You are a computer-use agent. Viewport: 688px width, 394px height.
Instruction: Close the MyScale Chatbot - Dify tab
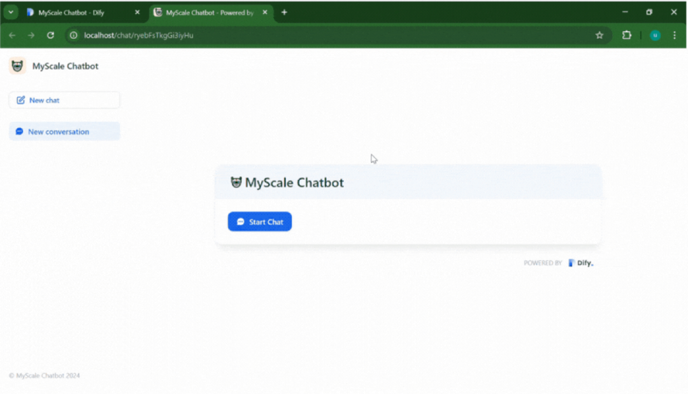click(x=138, y=12)
